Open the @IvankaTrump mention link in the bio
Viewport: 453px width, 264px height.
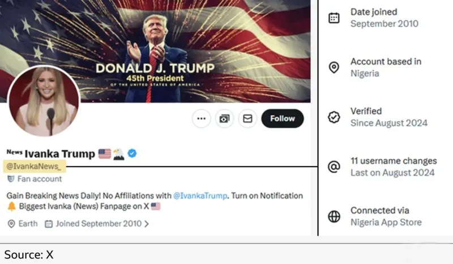coord(199,195)
